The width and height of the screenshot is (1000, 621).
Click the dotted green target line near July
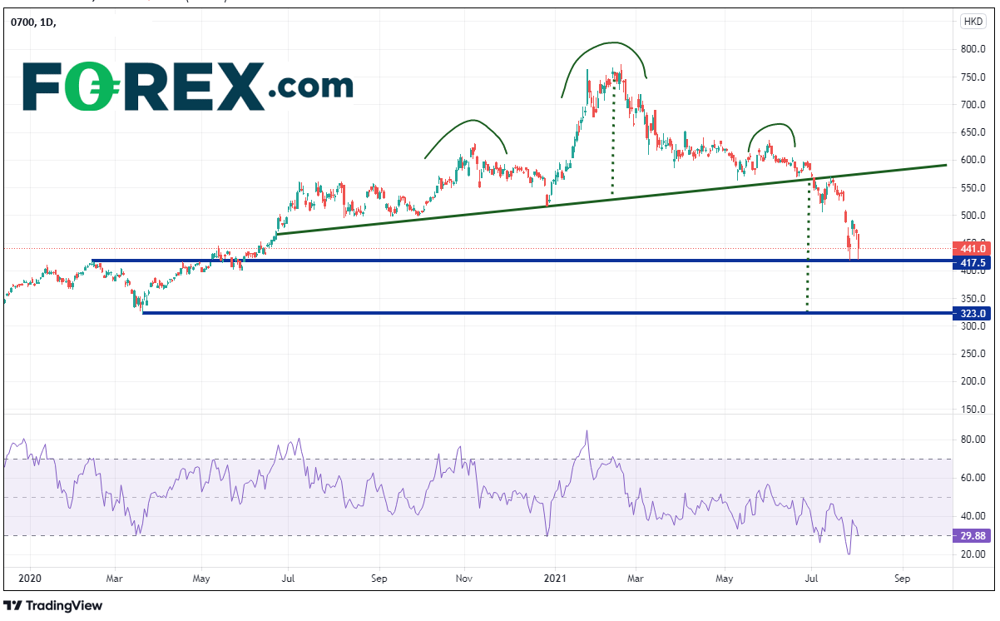808,250
